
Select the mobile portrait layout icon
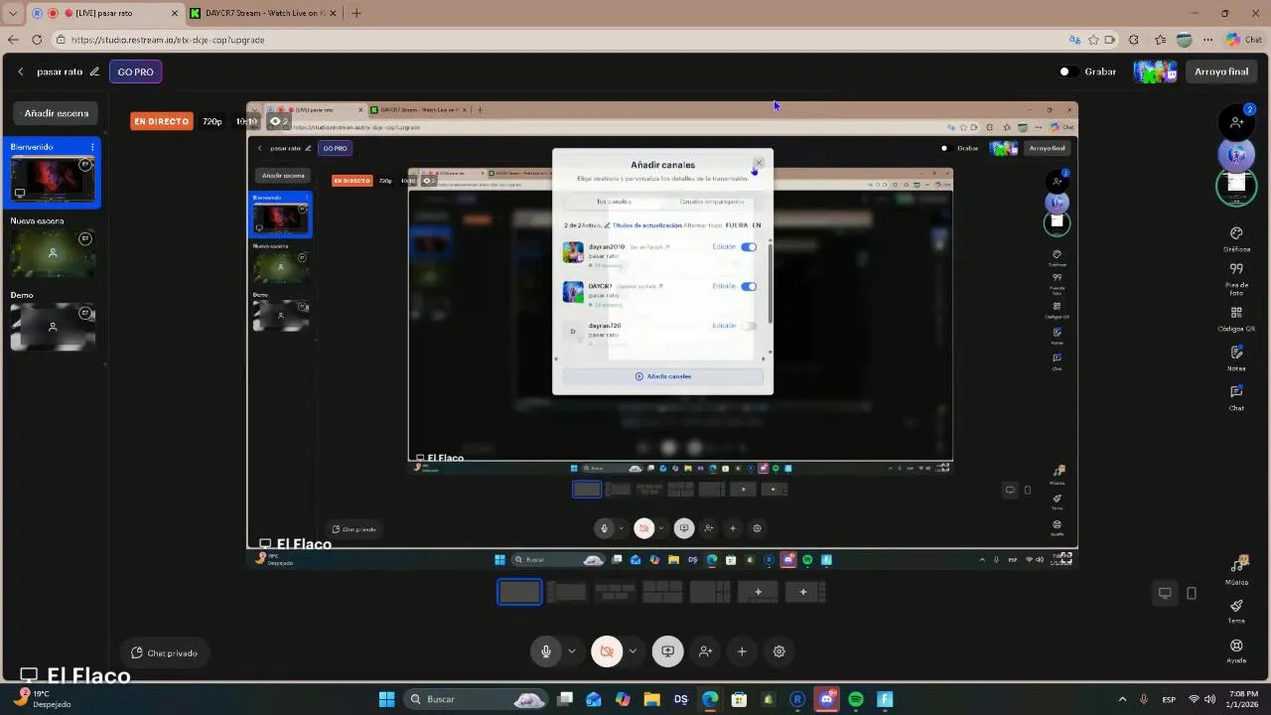[1192, 593]
